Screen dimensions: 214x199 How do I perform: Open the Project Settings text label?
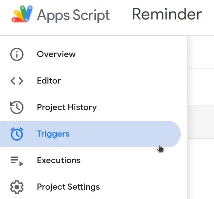pos(68,187)
